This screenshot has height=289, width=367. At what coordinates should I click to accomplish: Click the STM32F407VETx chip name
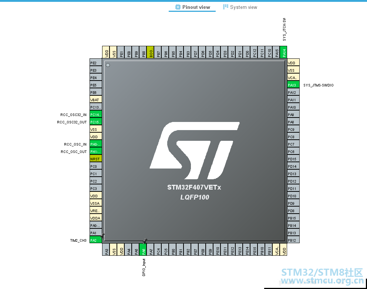[x=194, y=187]
